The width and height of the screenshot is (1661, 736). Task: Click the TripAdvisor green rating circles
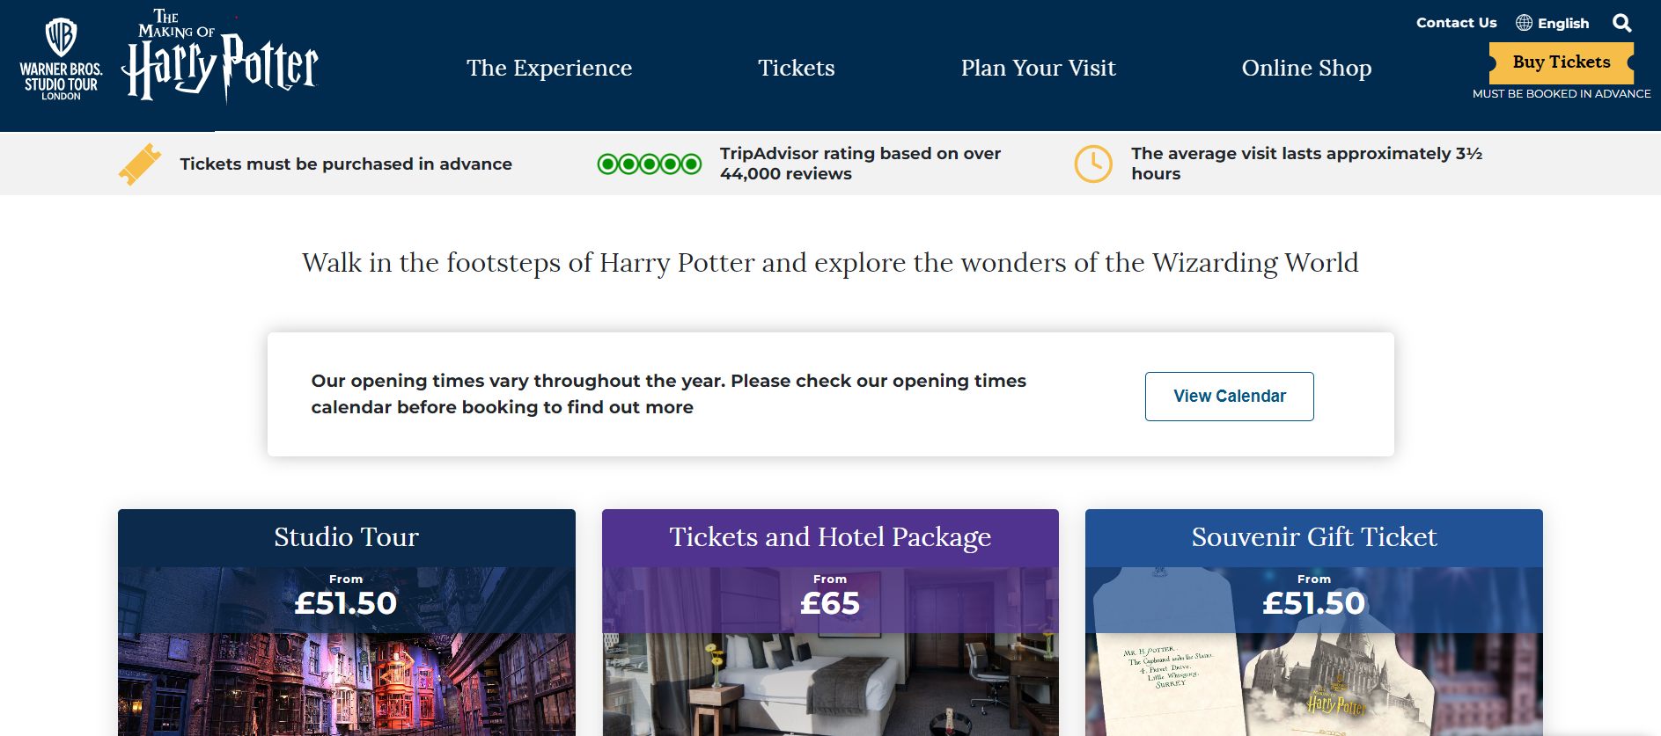[649, 164]
